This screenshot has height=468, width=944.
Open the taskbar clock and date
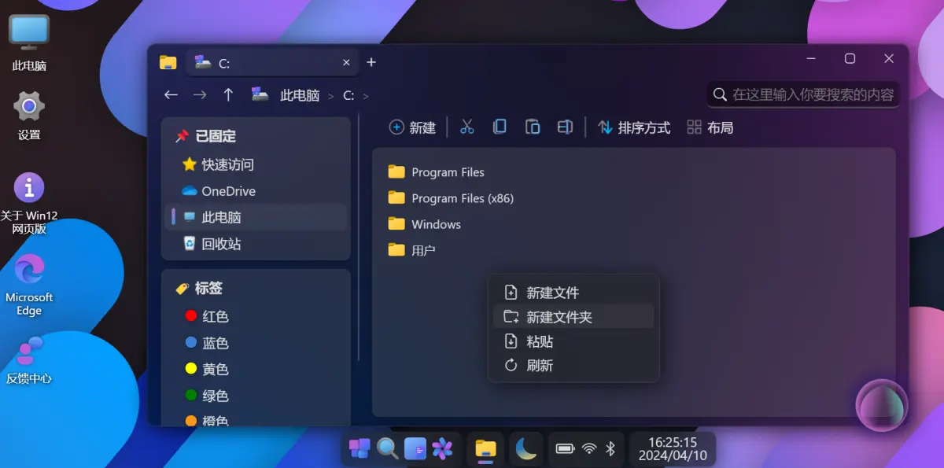click(673, 448)
